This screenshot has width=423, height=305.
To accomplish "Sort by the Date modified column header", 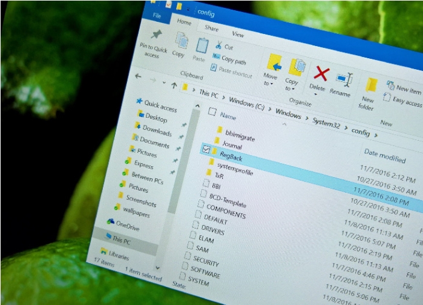I will click(385, 156).
